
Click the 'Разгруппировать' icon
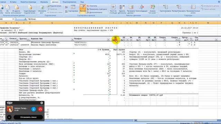pos(179,9)
